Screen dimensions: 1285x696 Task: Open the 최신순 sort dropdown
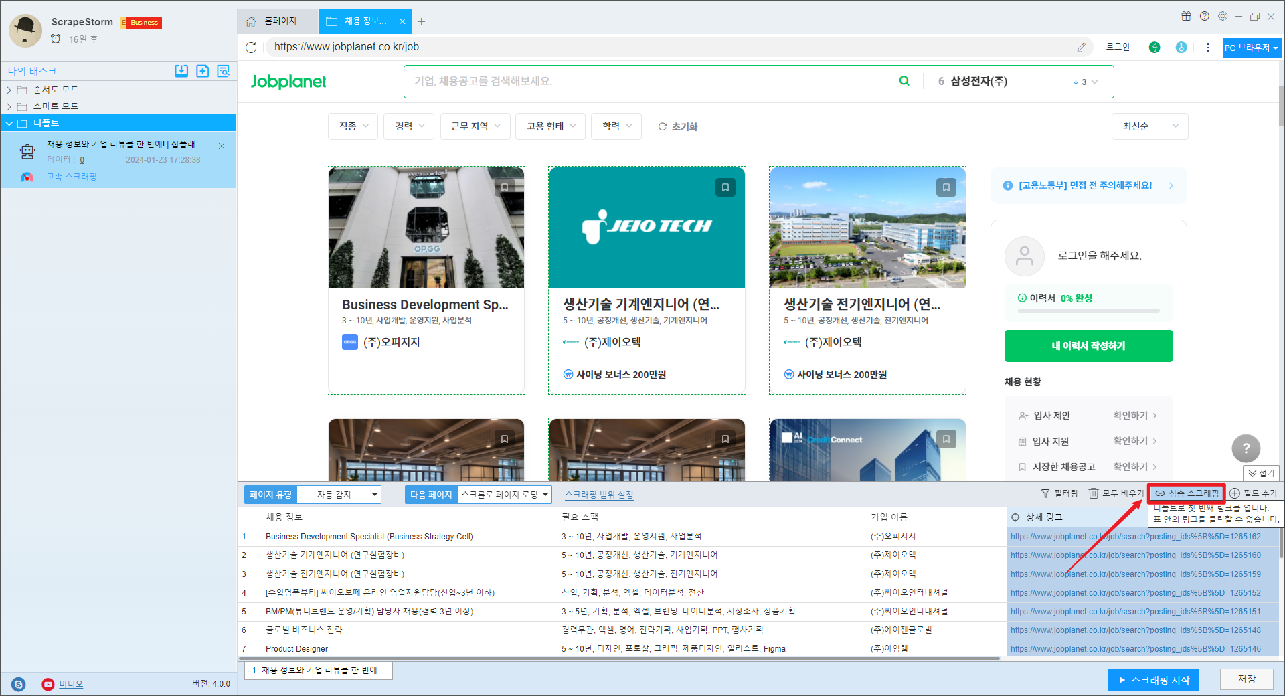[1150, 126]
